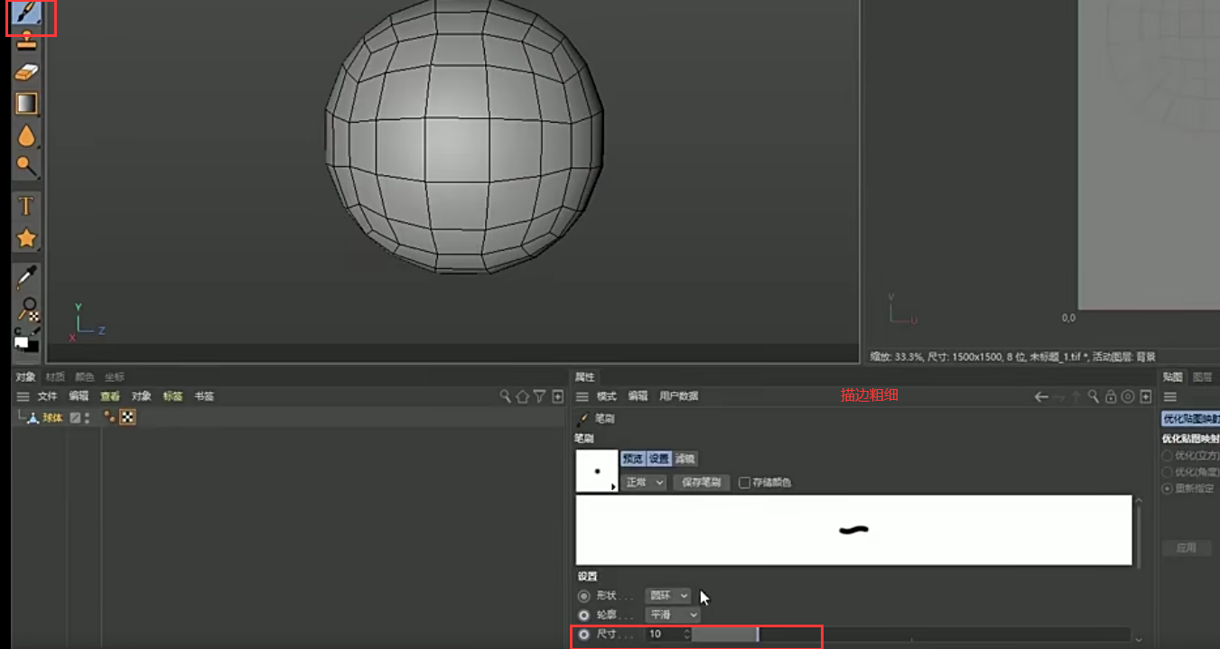Pick the Text tool (T icon)

coord(27,206)
